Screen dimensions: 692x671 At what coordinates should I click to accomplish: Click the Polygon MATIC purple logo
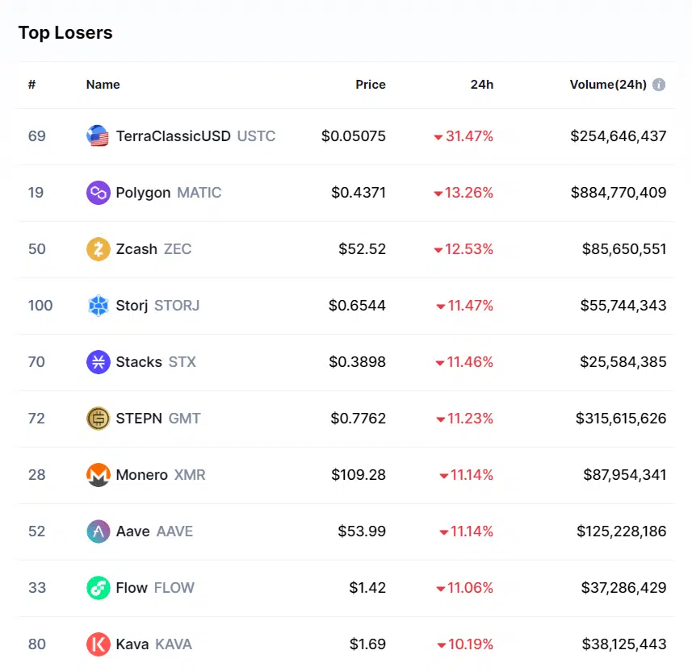click(98, 193)
